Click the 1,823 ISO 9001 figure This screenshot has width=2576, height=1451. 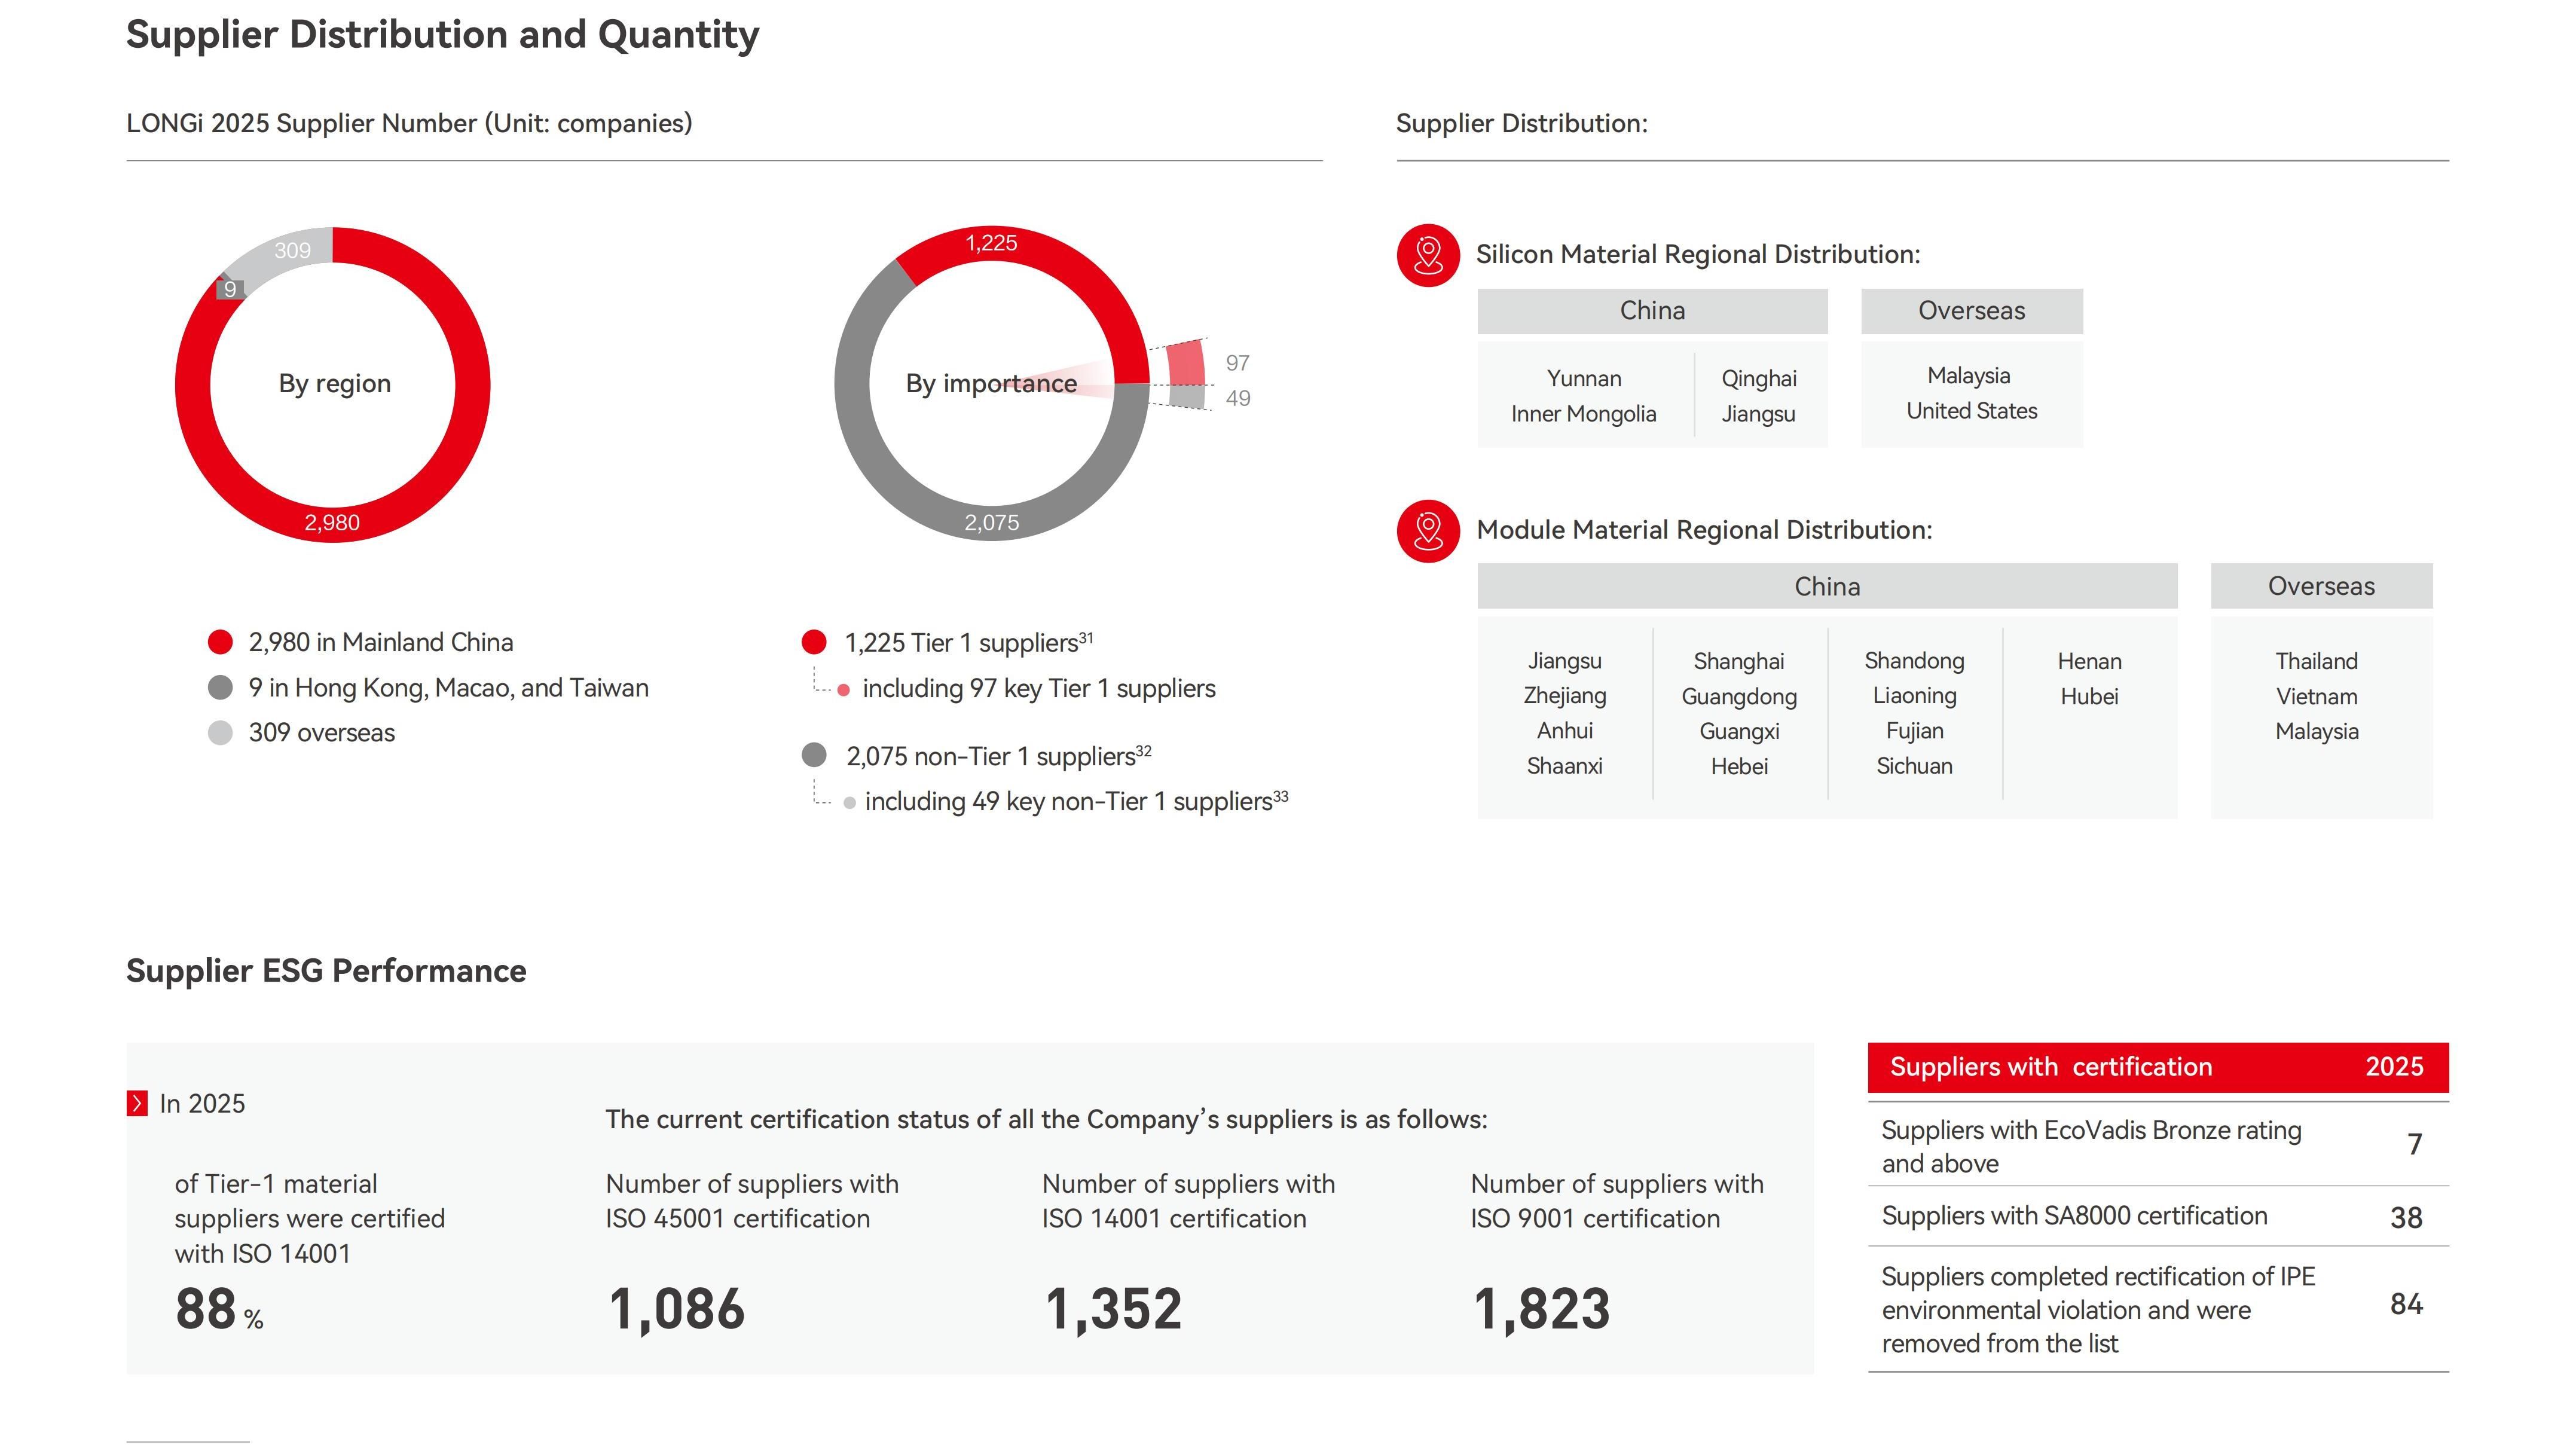pos(1541,1309)
